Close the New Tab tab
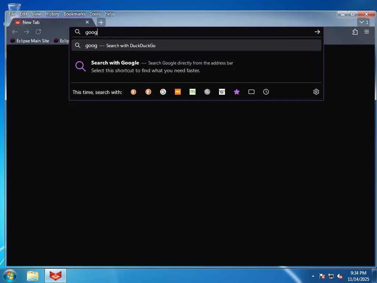 pyautogui.click(x=87, y=22)
